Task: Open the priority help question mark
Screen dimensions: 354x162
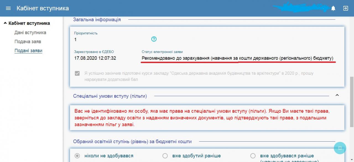Action: [154, 39]
